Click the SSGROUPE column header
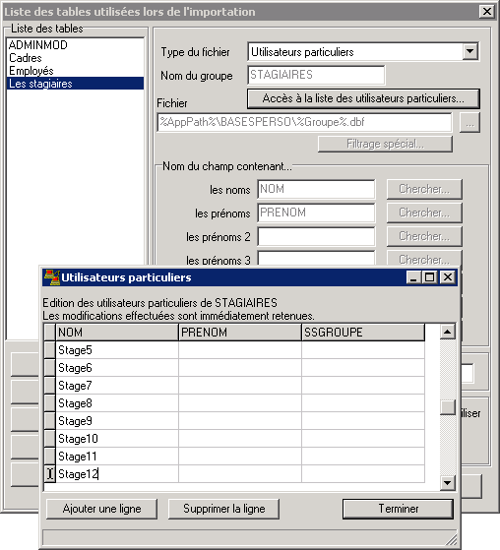The image size is (500, 550). coord(363,333)
